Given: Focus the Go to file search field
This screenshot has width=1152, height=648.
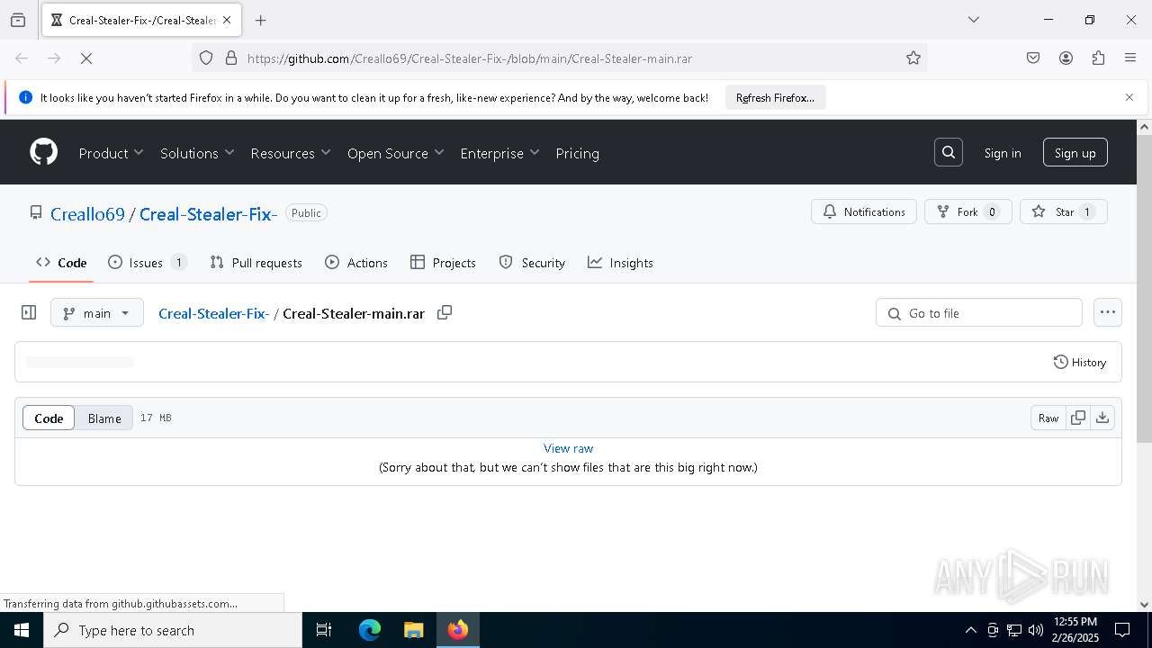Looking at the screenshot, I should [x=979, y=312].
